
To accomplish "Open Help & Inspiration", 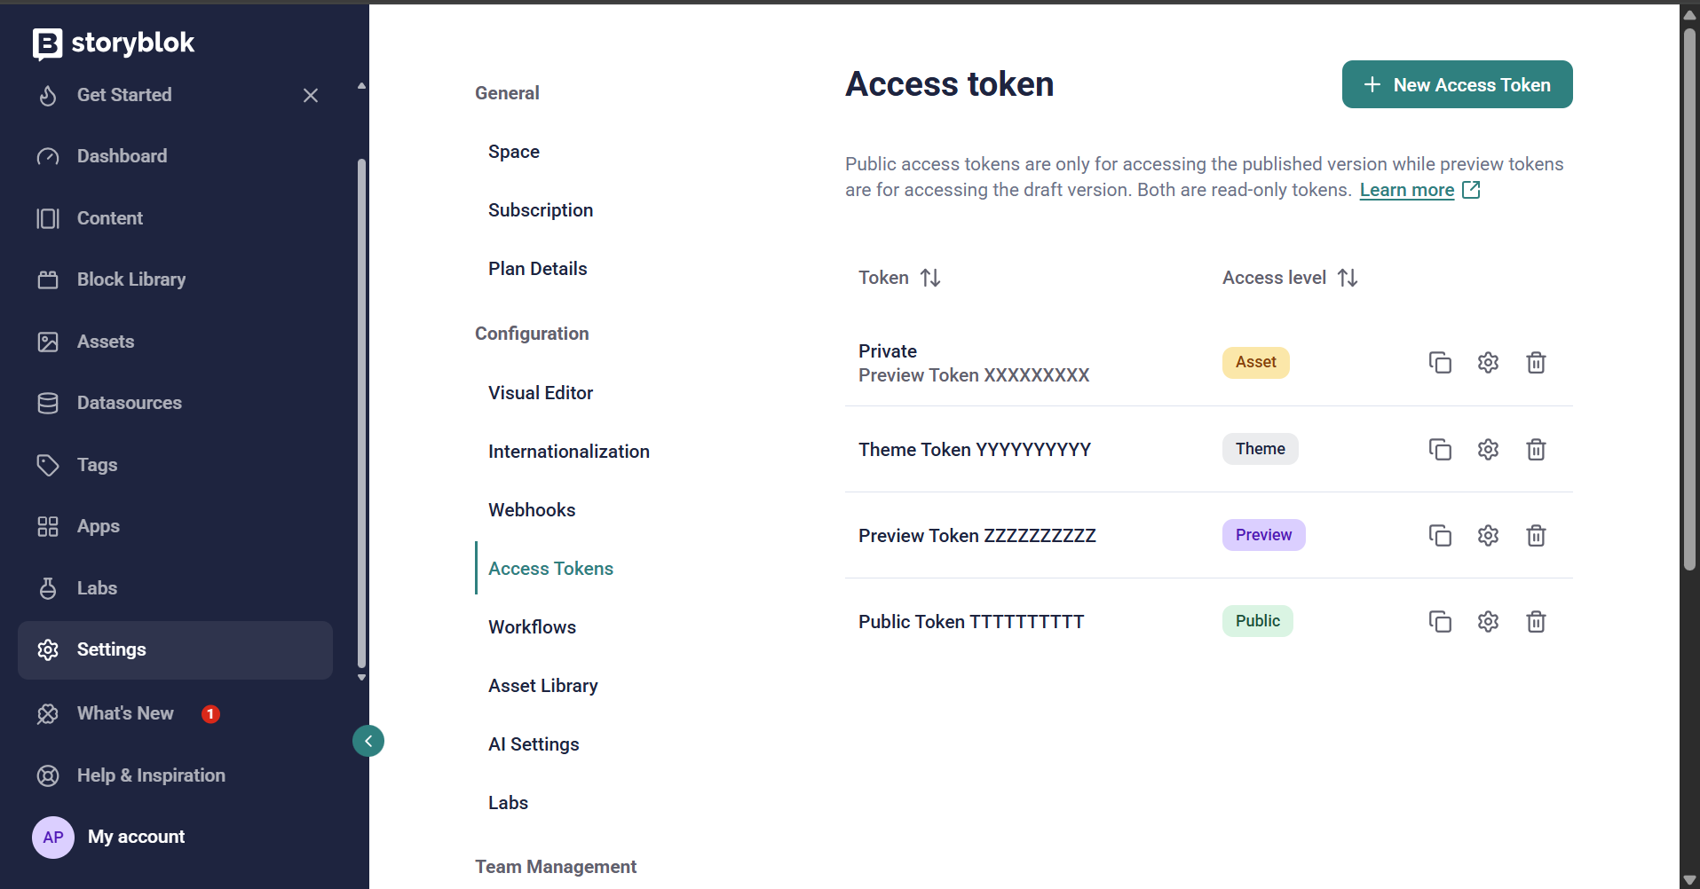I will click(151, 775).
